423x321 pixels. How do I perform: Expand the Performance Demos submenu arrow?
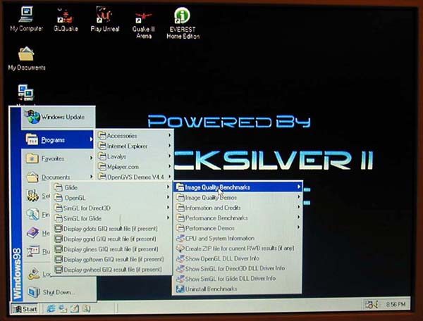click(299, 227)
